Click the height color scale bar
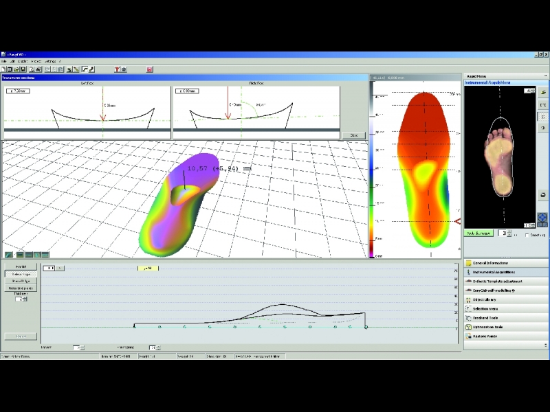Image resolution: width=550 pixels, height=412 pixels. point(372,170)
